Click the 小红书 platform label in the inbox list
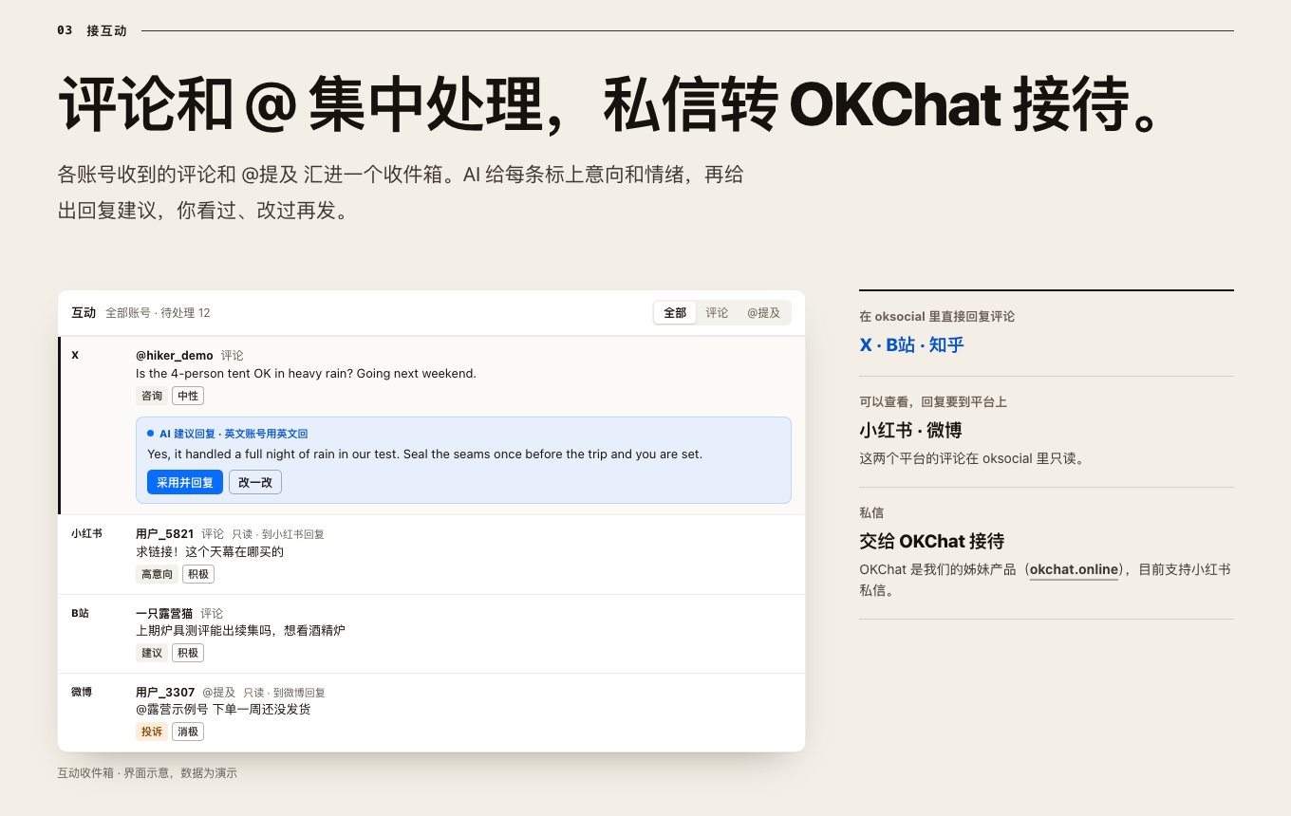1291x816 pixels. point(86,533)
